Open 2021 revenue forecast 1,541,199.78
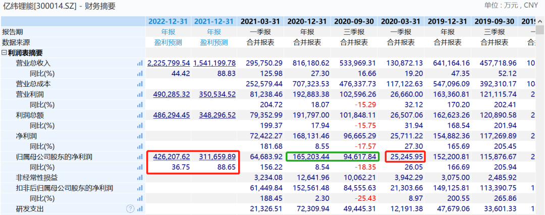Viewport: 545px width, 215px height. (x=214, y=63)
